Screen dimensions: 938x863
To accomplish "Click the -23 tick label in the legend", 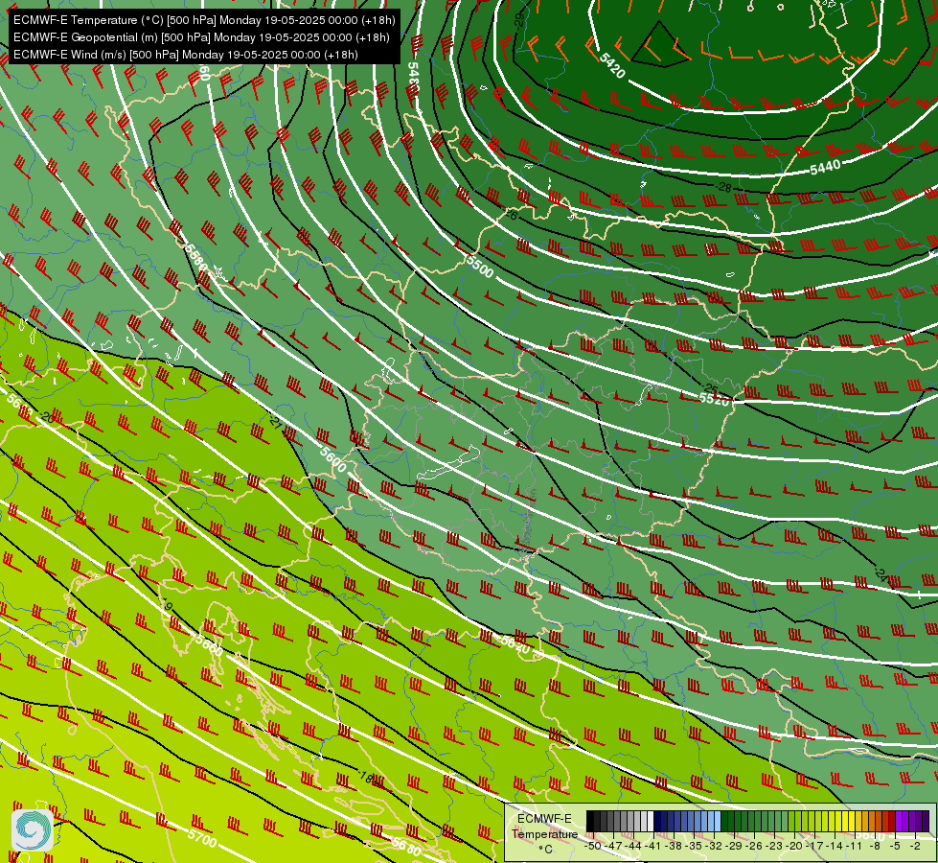I will pyautogui.click(x=774, y=847).
